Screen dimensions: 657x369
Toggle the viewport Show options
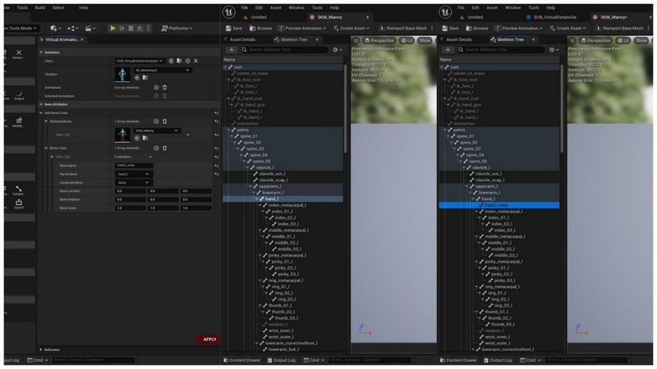tap(425, 40)
